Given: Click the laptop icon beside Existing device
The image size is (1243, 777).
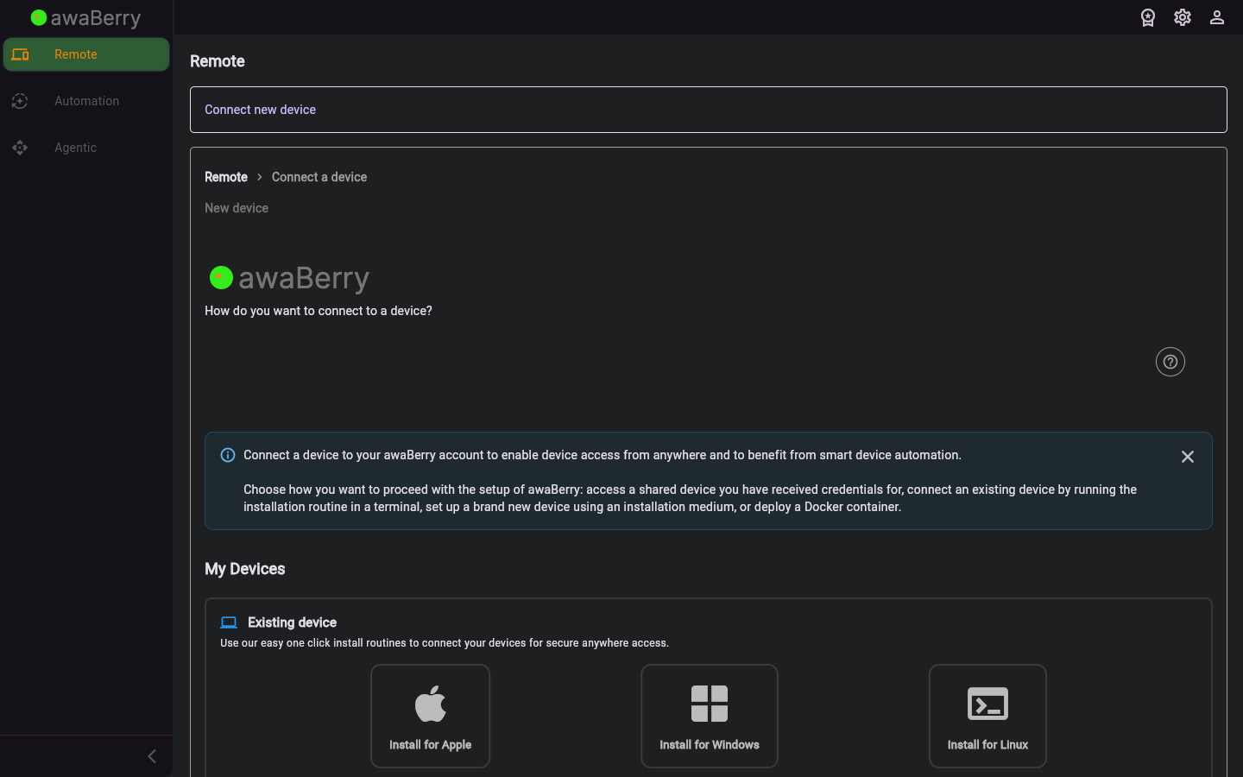Looking at the screenshot, I should point(229,622).
